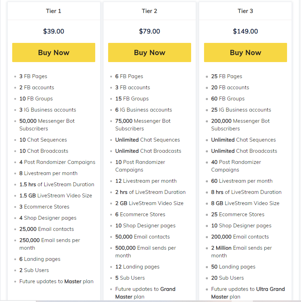Image resolution: width=301 pixels, height=302 pixels.
Task: Click the $79.00 price label
Action: [x=149, y=31]
